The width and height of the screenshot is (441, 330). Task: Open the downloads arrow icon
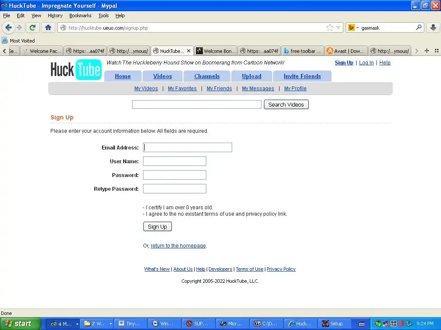pyautogui.click(x=433, y=27)
